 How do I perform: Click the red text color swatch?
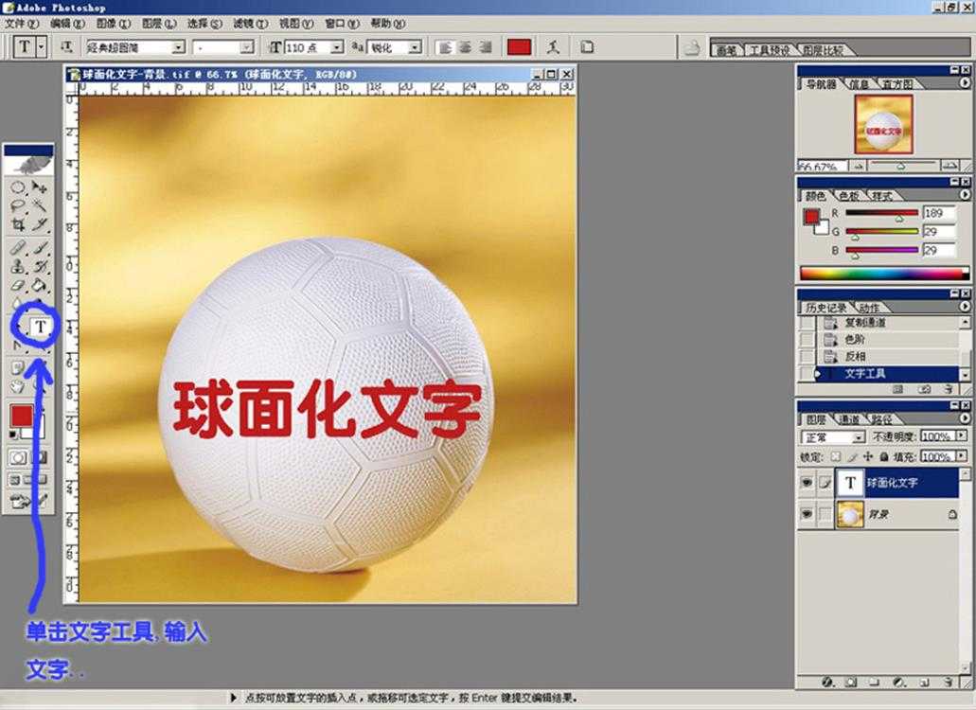(519, 46)
